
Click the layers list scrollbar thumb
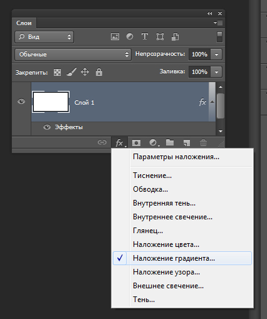coord(221,106)
